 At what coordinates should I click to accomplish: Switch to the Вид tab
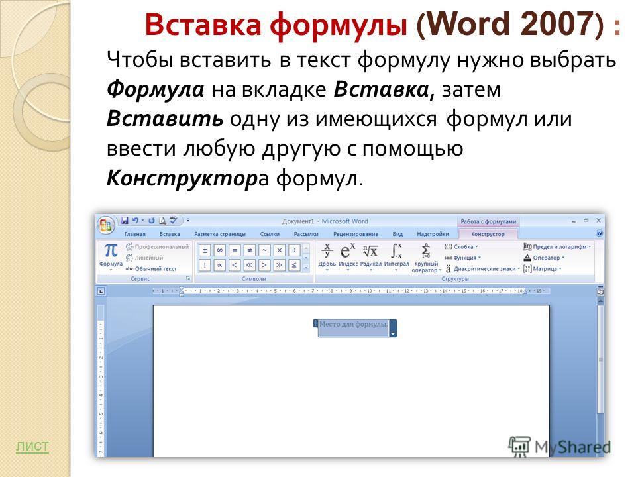pos(397,234)
